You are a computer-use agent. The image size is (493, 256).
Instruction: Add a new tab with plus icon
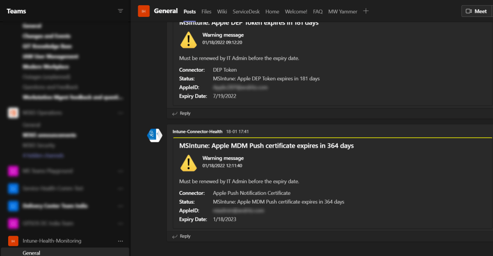pos(366,11)
